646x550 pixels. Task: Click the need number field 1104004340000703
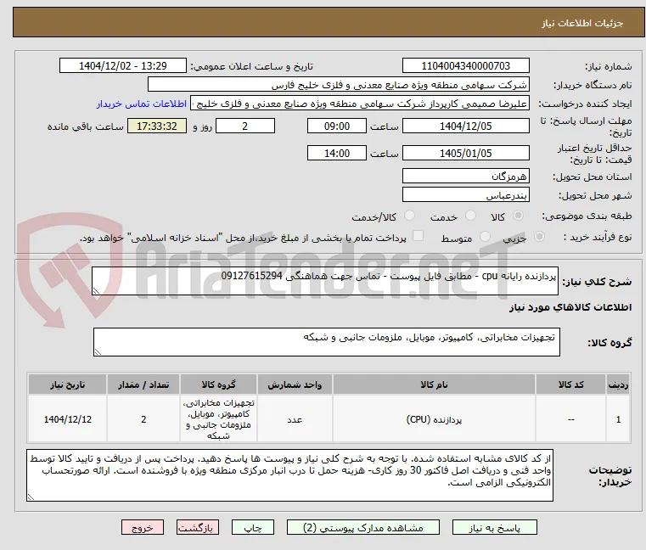(x=465, y=66)
